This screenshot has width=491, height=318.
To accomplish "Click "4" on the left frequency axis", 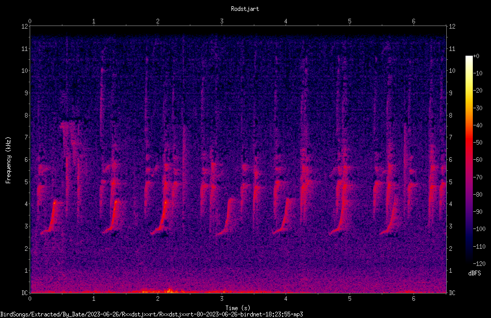I will click(26, 204).
